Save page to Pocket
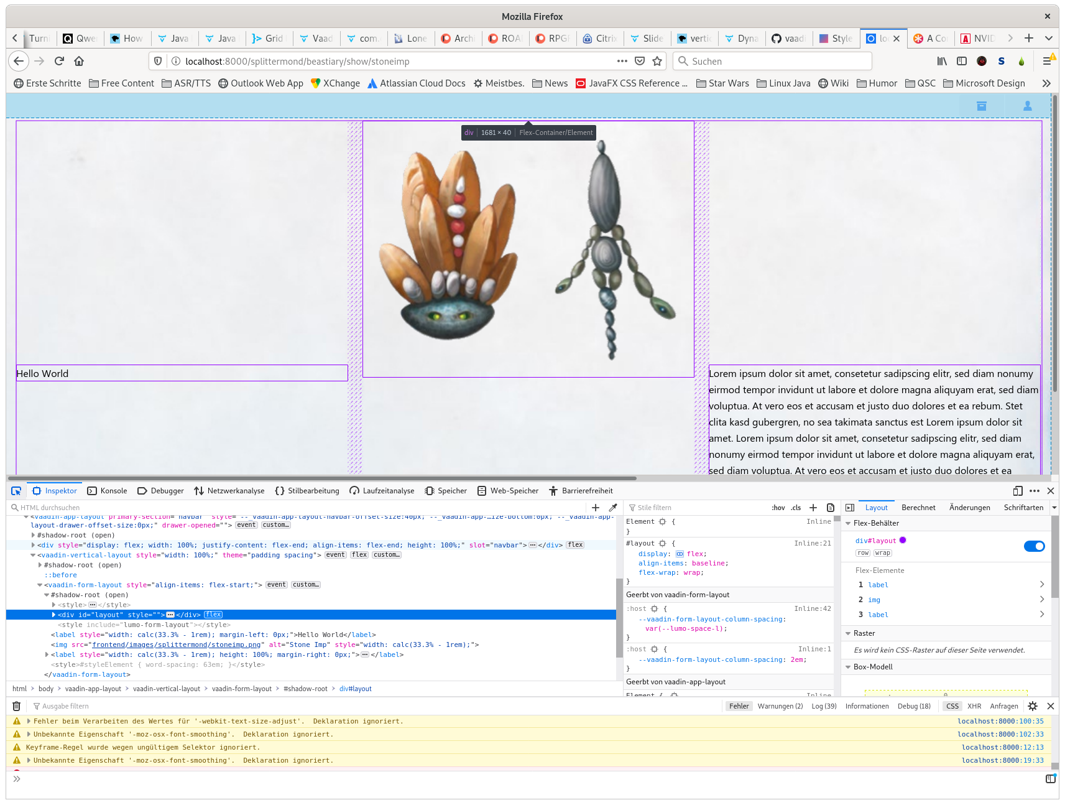The height and width of the screenshot is (805, 1065). pos(640,61)
